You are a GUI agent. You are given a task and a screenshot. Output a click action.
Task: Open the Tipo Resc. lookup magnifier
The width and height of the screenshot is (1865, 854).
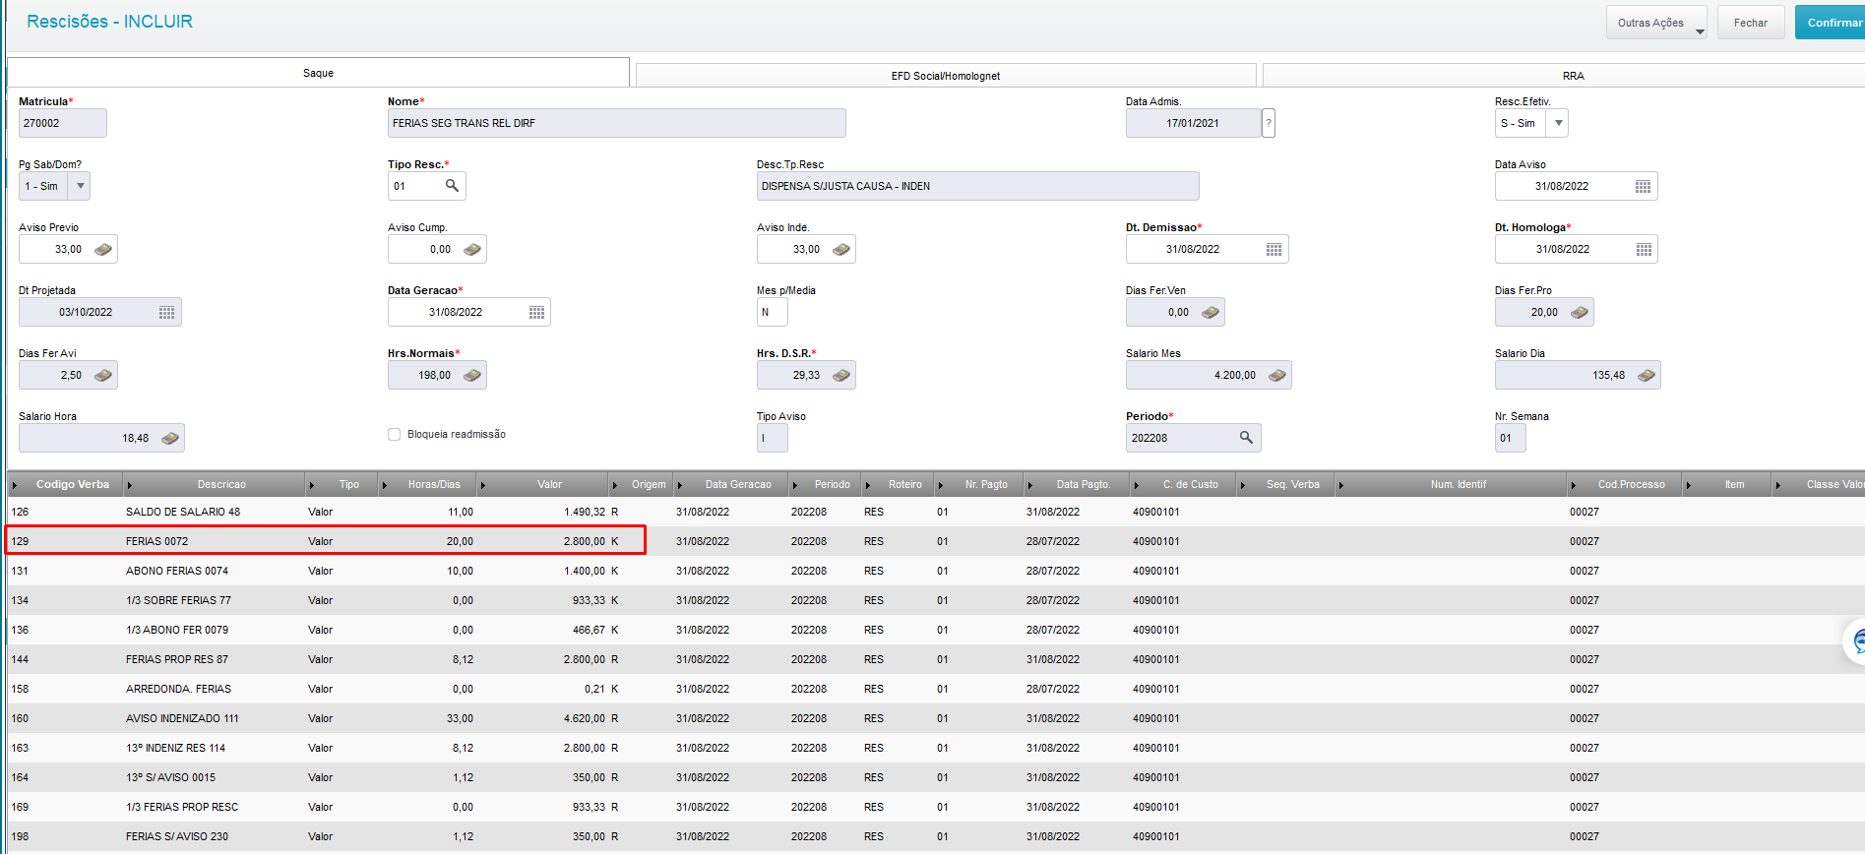[452, 186]
